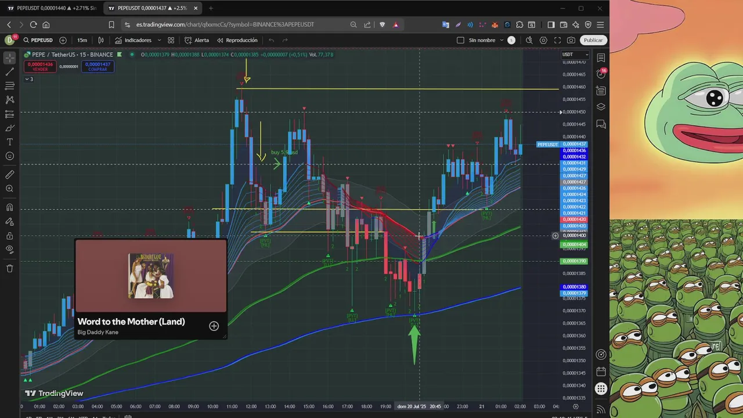
Task: Select the brush drawing tool
Action: (x=10, y=128)
